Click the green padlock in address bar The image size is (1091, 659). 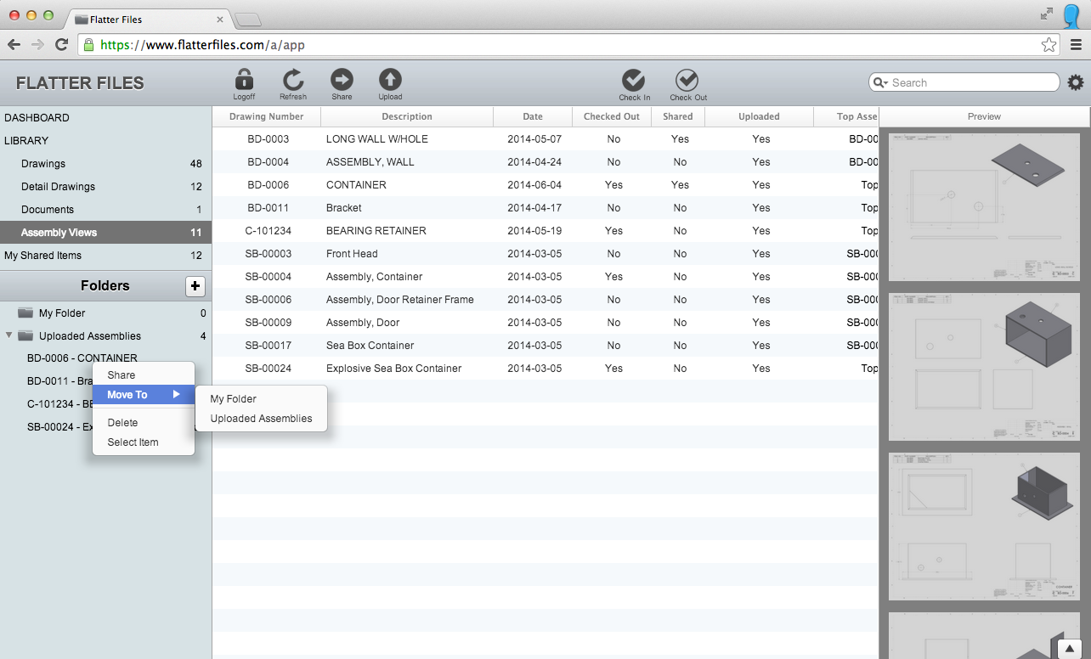pos(88,45)
